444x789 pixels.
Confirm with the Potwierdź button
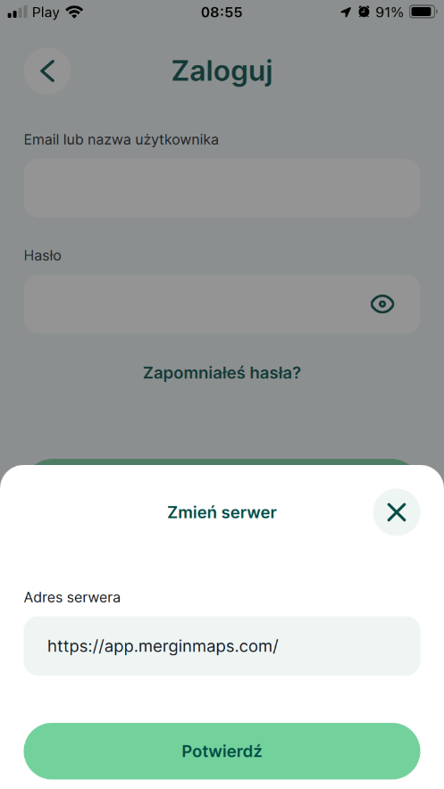[222, 752]
